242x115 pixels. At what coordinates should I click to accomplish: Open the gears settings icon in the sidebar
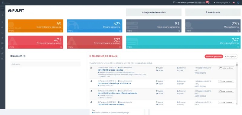(x=2, y=59)
